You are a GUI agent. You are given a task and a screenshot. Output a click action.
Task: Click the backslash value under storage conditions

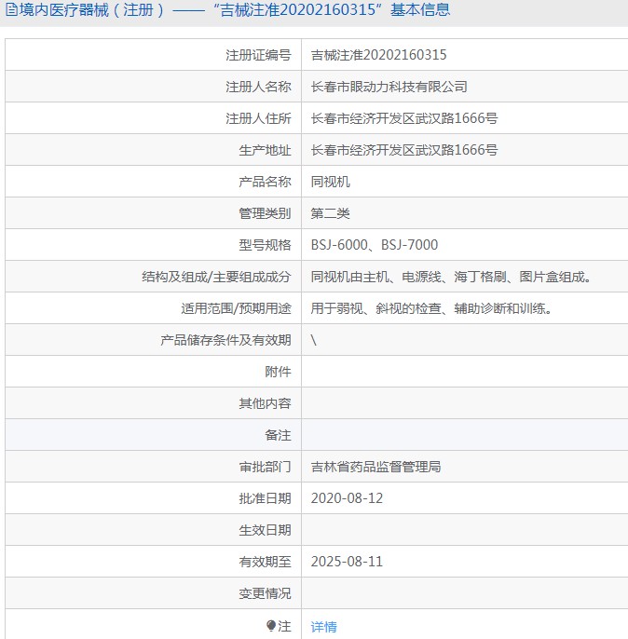click(x=313, y=340)
